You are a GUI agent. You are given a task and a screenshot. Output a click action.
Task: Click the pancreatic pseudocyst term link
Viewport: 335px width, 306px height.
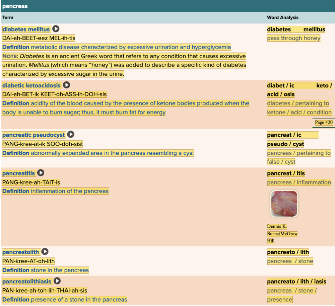pyautogui.click(x=33, y=135)
